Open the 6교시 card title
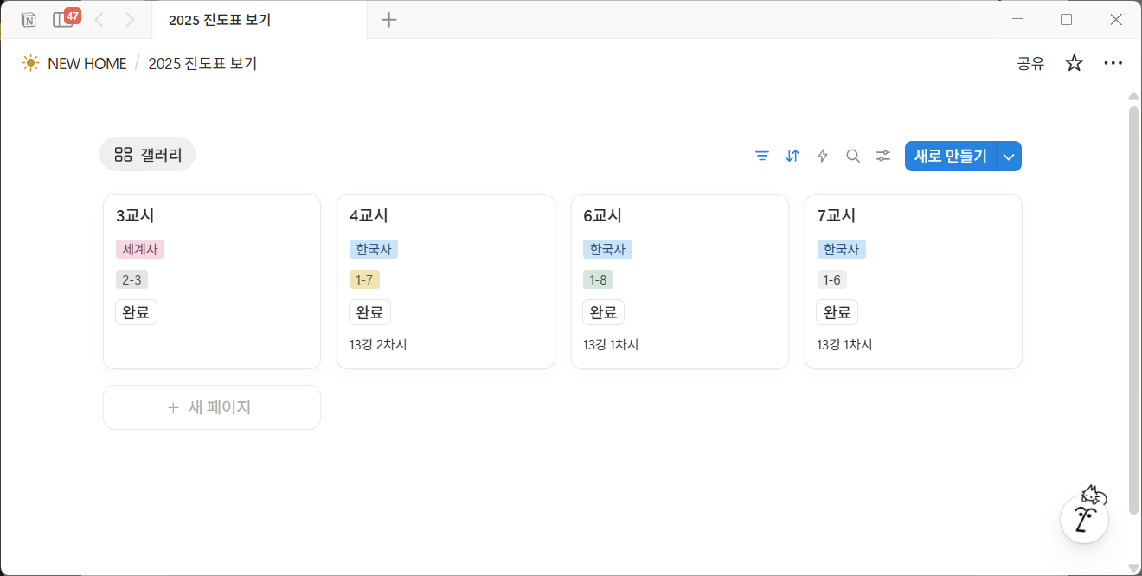This screenshot has height=576, width=1142. click(x=603, y=216)
